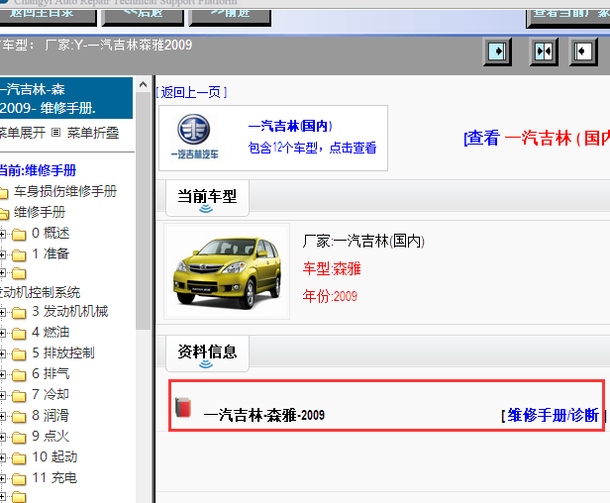The image size is (610, 503).
Task: Expand the 5 排放控制 node
Action: [x=2, y=354]
